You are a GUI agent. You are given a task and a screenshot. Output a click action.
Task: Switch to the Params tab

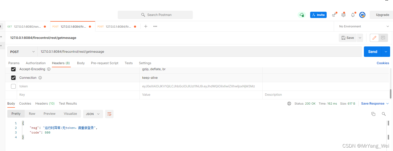pyautogui.click(x=14, y=63)
